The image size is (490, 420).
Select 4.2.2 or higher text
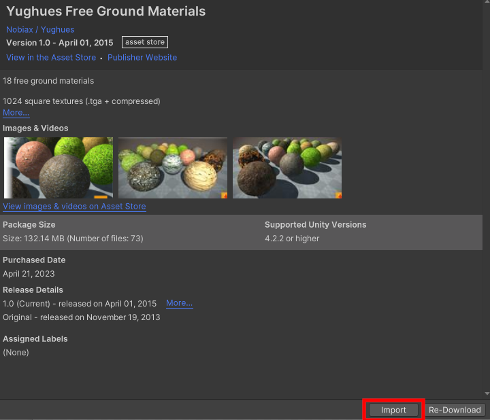(x=292, y=239)
